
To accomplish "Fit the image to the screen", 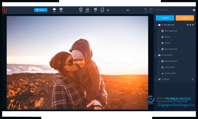I will [95, 9].
